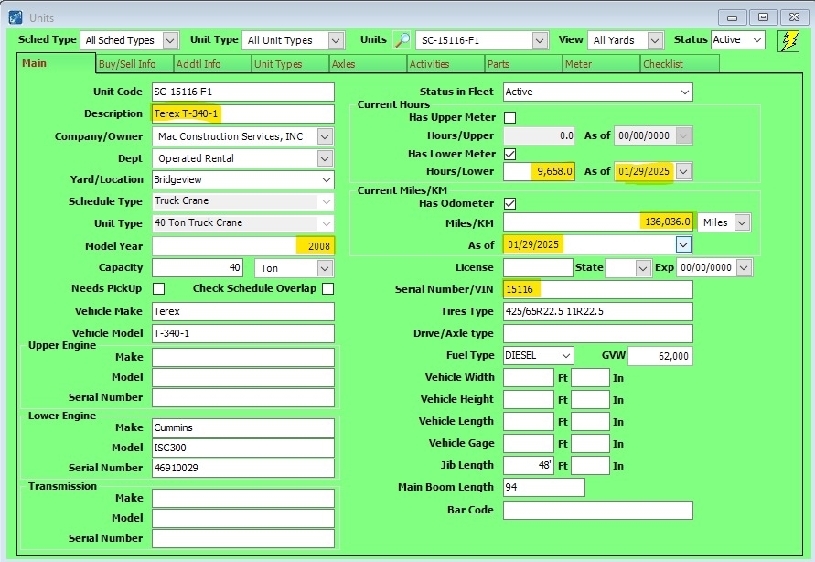Click the magnifier search icon beside Units
The width and height of the screenshot is (815, 562).
[402, 40]
